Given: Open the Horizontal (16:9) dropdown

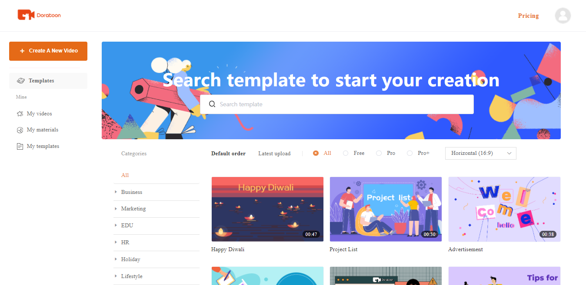Looking at the screenshot, I should [481, 153].
